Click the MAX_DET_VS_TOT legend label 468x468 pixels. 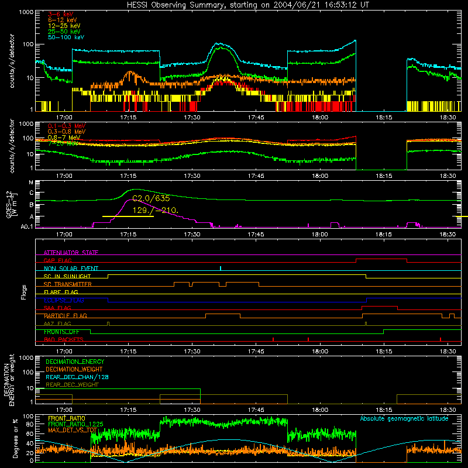(x=73, y=430)
